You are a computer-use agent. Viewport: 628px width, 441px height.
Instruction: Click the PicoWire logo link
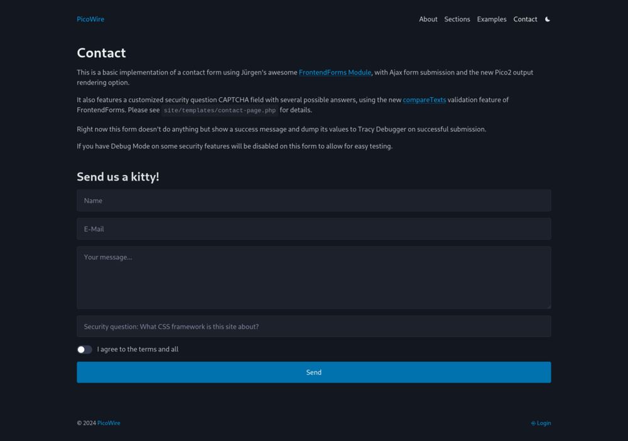pos(90,19)
